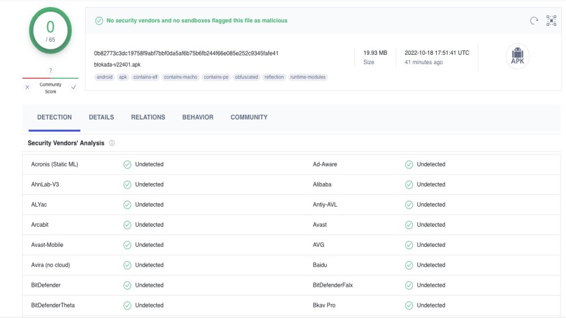Click Alibaba undetected check icon
This screenshot has height=318, width=566.
[409, 185]
